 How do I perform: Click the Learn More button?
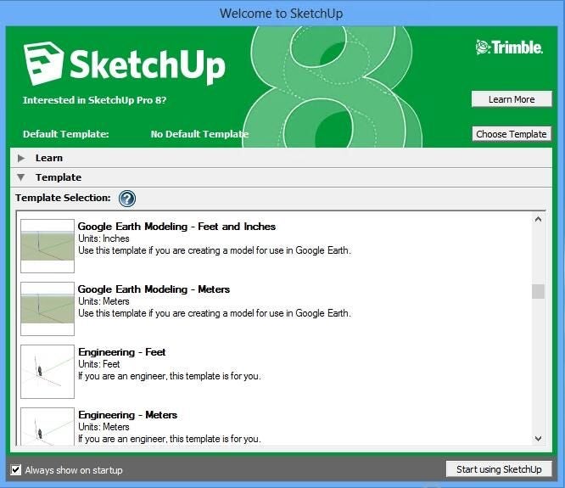click(512, 99)
